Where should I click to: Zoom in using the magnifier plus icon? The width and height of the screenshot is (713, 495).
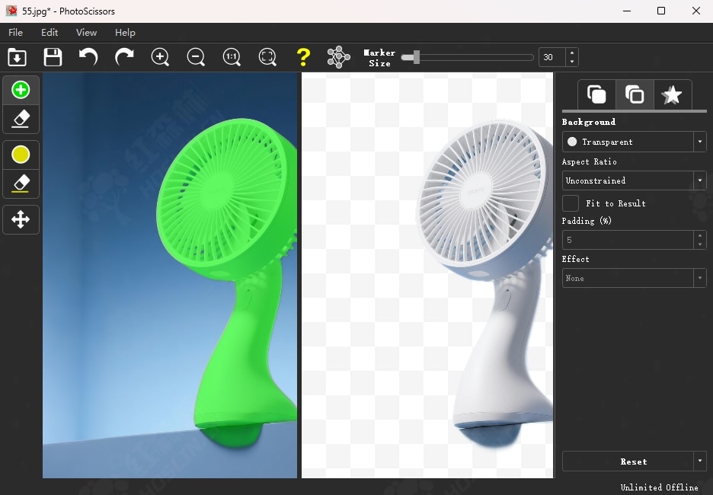tap(160, 57)
